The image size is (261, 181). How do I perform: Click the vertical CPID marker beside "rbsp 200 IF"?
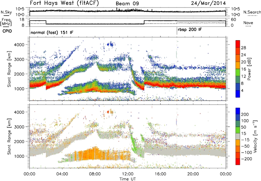click(177, 31)
